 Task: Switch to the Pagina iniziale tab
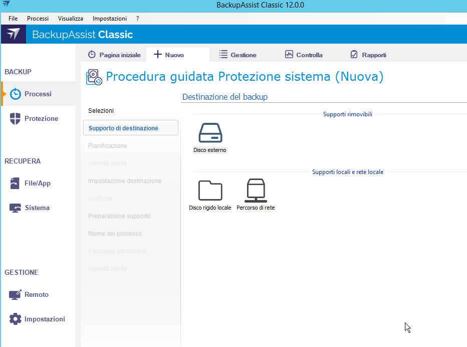pyautogui.click(x=114, y=55)
